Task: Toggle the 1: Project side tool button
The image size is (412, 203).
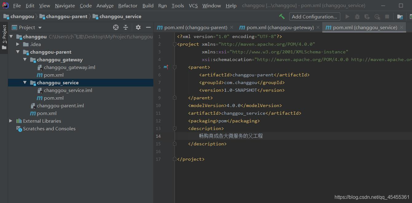Action: point(4,37)
